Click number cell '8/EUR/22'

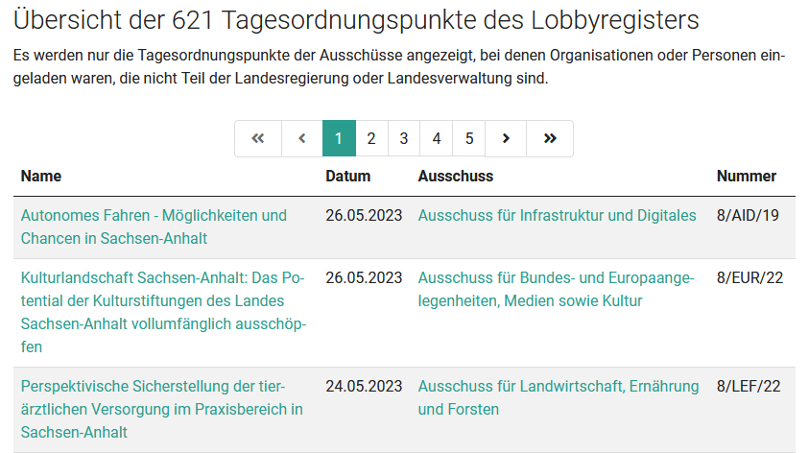(750, 278)
